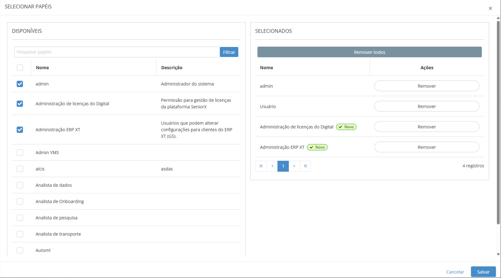Uncheck the admin role checkbox

pyautogui.click(x=20, y=84)
